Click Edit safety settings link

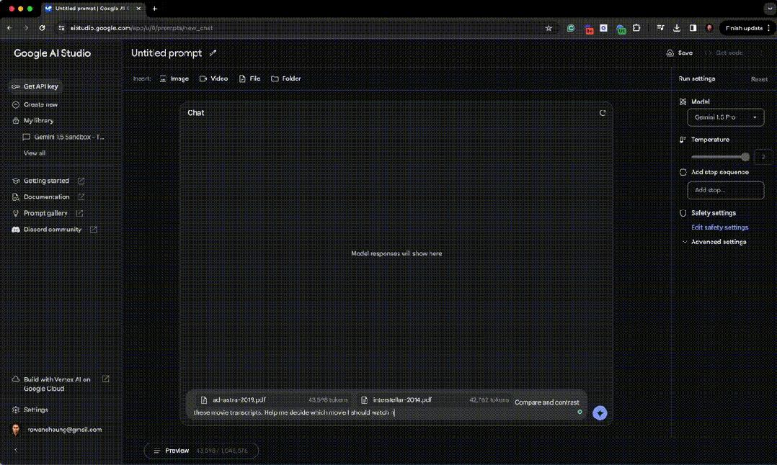point(719,227)
